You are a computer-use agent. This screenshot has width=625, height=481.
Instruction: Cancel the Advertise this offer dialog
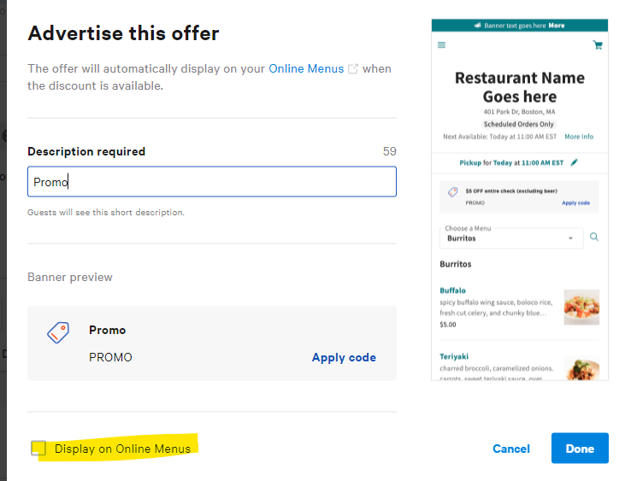[x=511, y=449]
